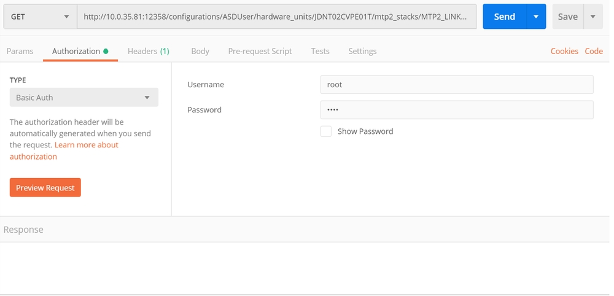The width and height of the screenshot is (614, 296).
Task: Enable the Show Password checkbox
Action: point(326,131)
